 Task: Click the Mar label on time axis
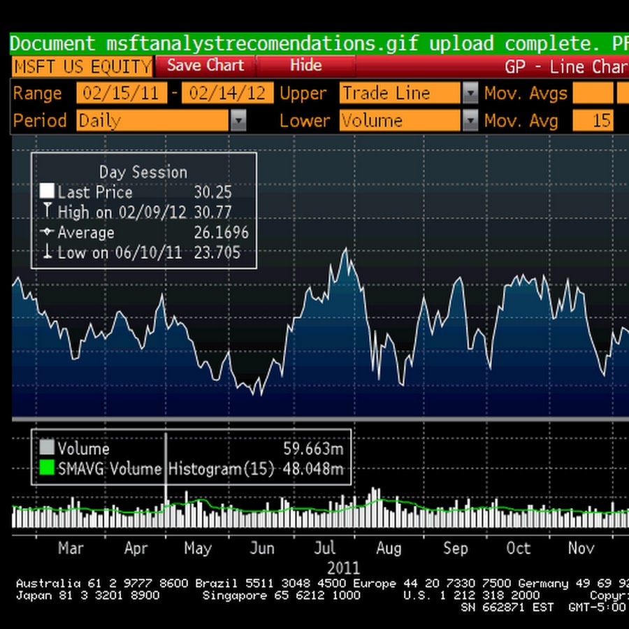tap(71, 548)
